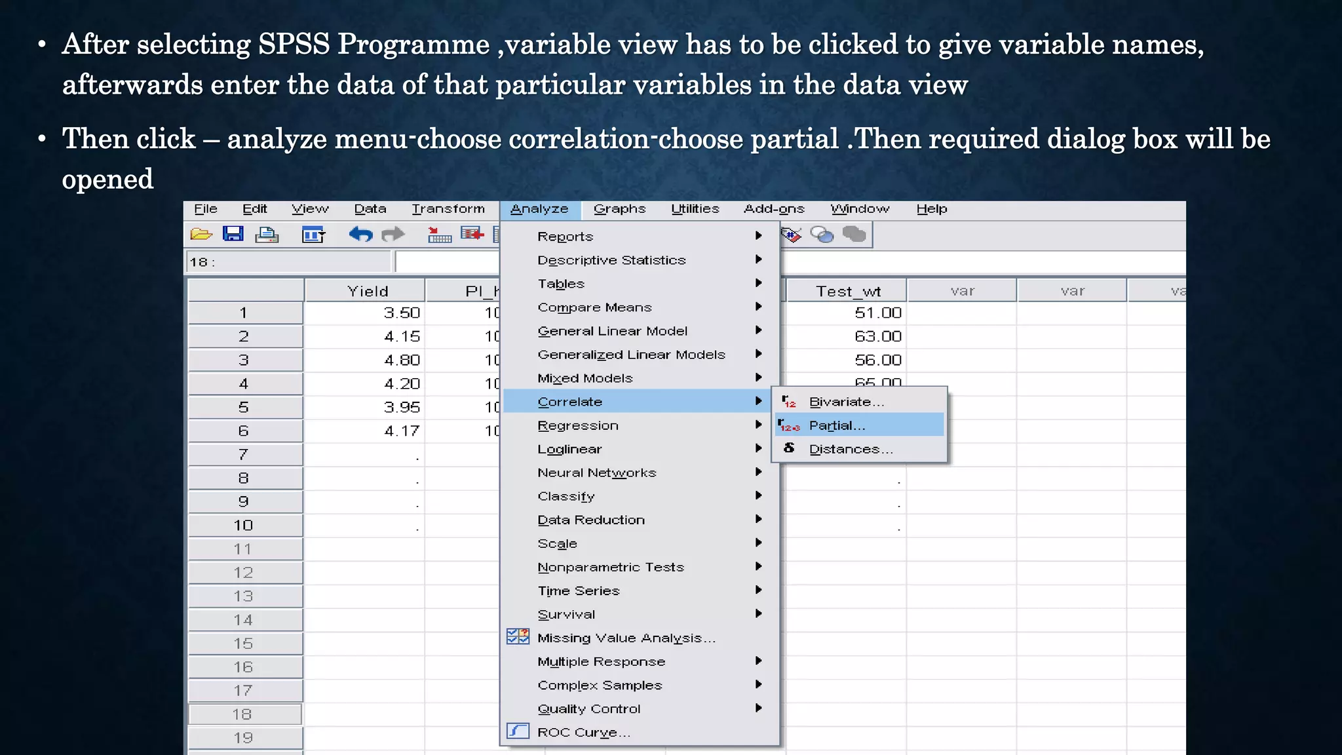Open the Graphs menu
The height and width of the screenshot is (755, 1342).
619,209
